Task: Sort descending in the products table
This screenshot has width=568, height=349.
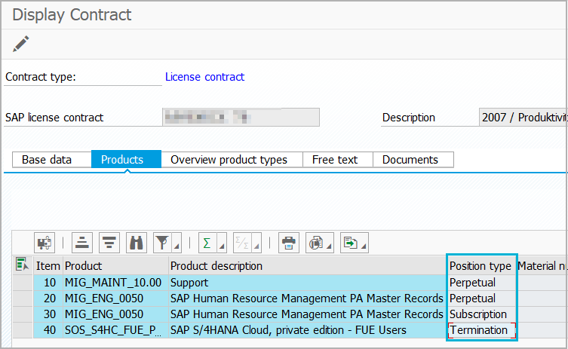Action: point(109,243)
